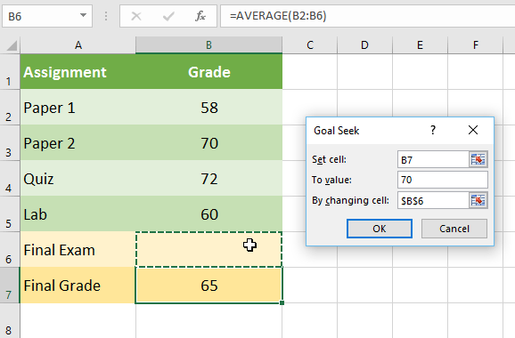Click the Lab grade 60
The height and width of the screenshot is (338, 515).
208,213
